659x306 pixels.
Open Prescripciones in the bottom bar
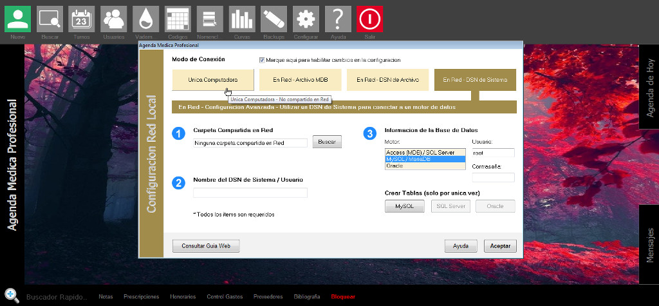coord(141,297)
